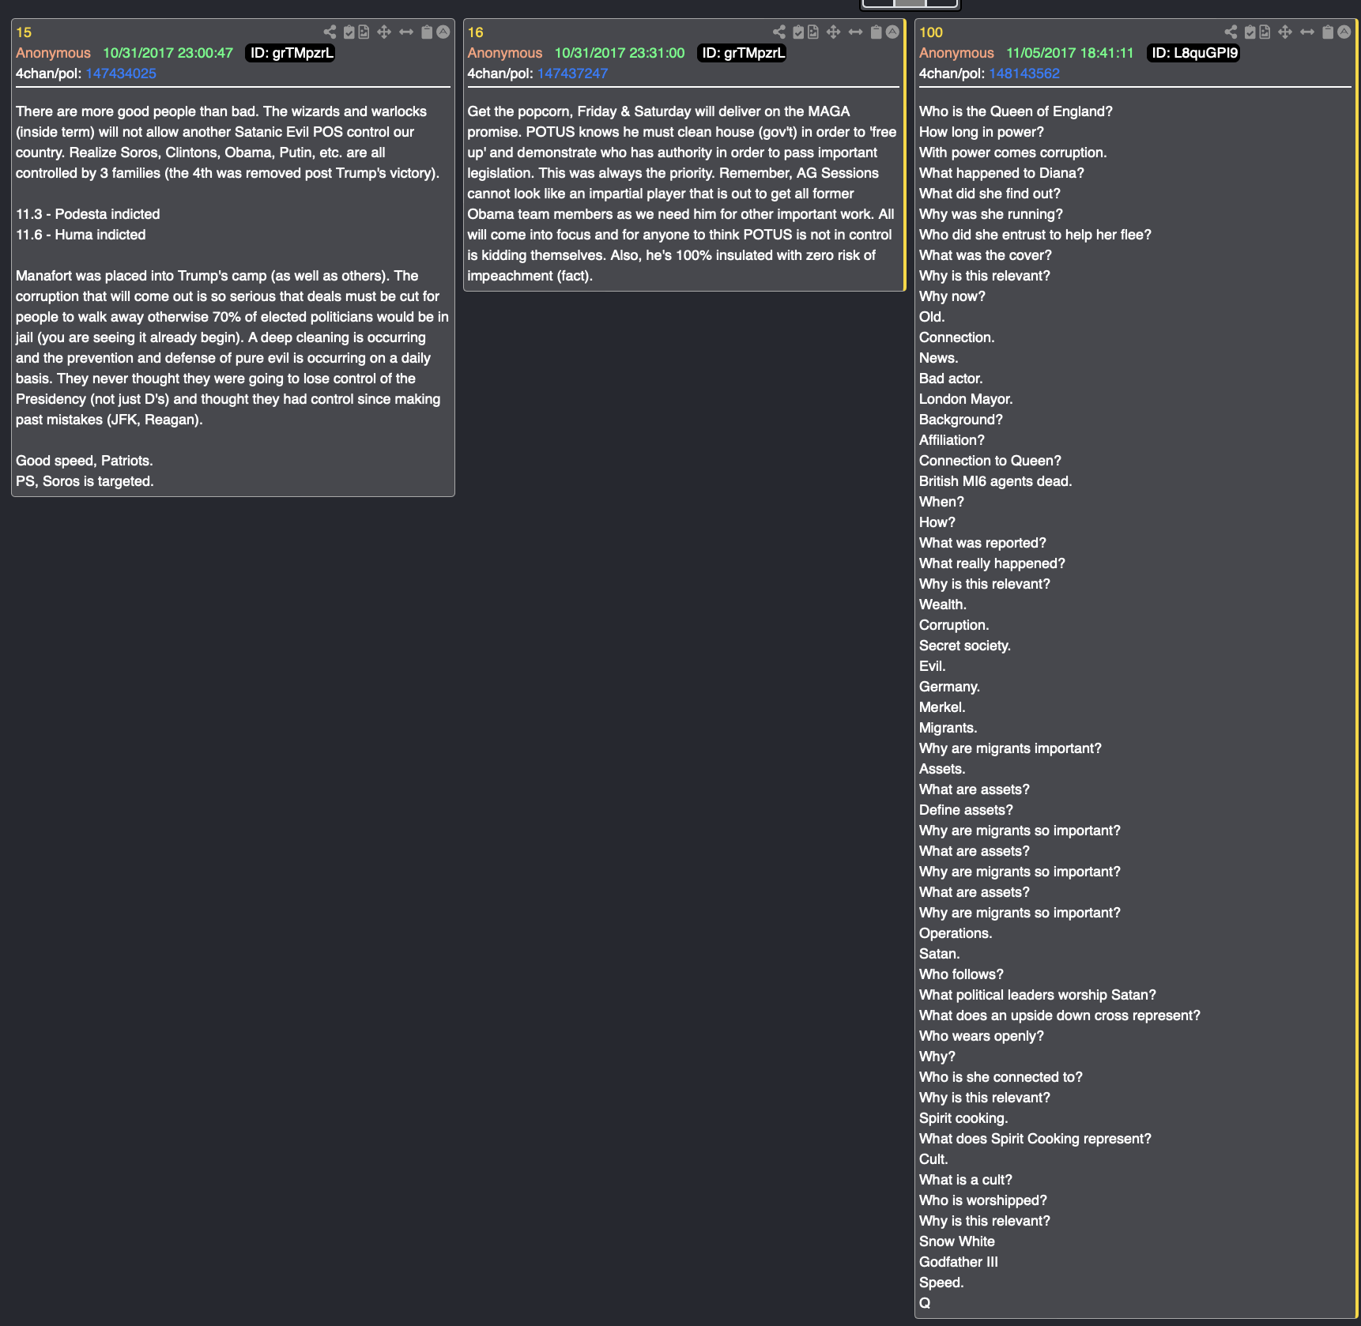1361x1326 pixels.
Task: Click timestamp 11/05/2017 18:41:11
Action: pos(1070,53)
